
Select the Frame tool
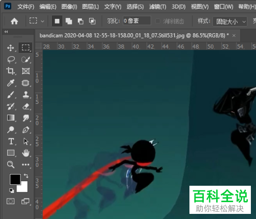coord(26,71)
